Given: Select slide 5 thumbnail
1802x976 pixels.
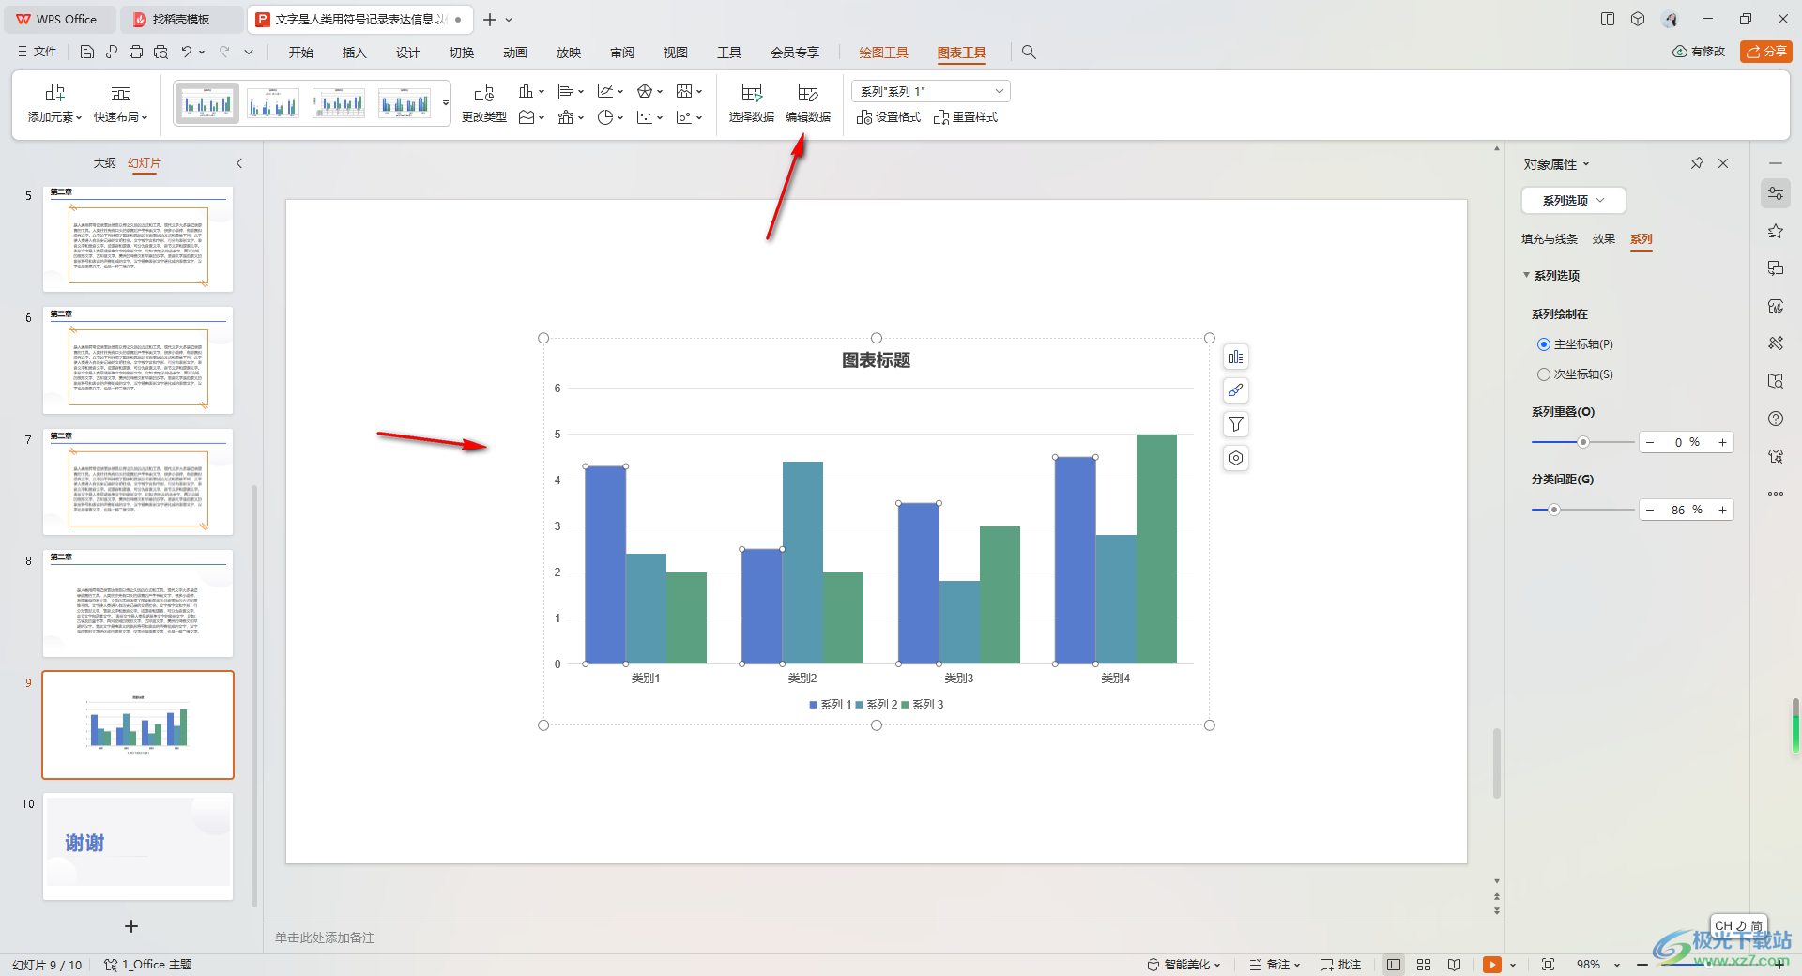Looking at the screenshot, I should pos(138,238).
